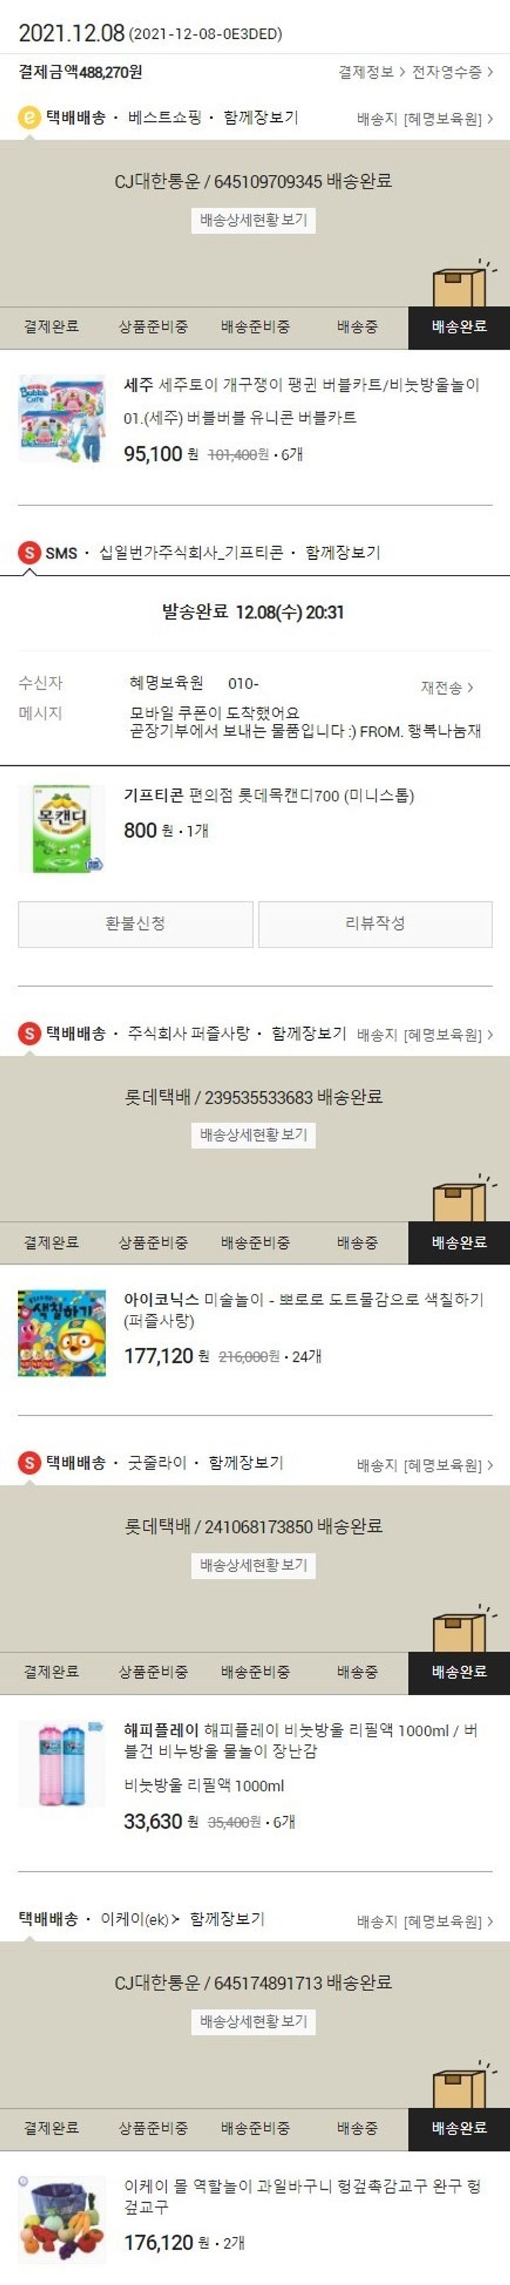Select 배송중 step in the 퍼즐사랑 order
The image size is (510, 2285).
[x=356, y=1243]
